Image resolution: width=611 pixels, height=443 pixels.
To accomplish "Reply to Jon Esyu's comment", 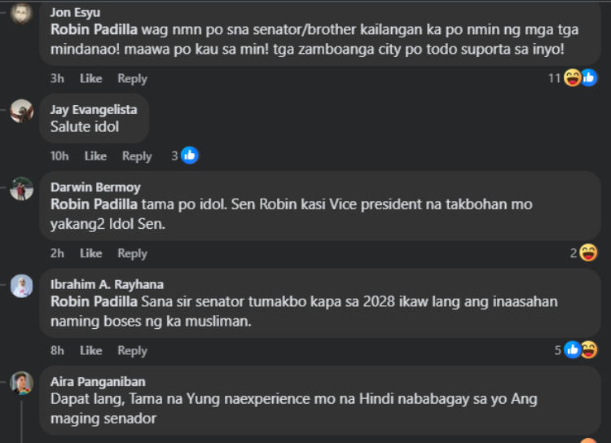I will point(132,79).
